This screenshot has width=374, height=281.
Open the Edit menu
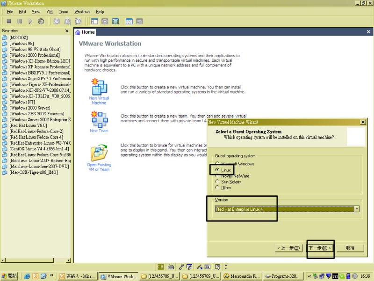tap(22, 12)
